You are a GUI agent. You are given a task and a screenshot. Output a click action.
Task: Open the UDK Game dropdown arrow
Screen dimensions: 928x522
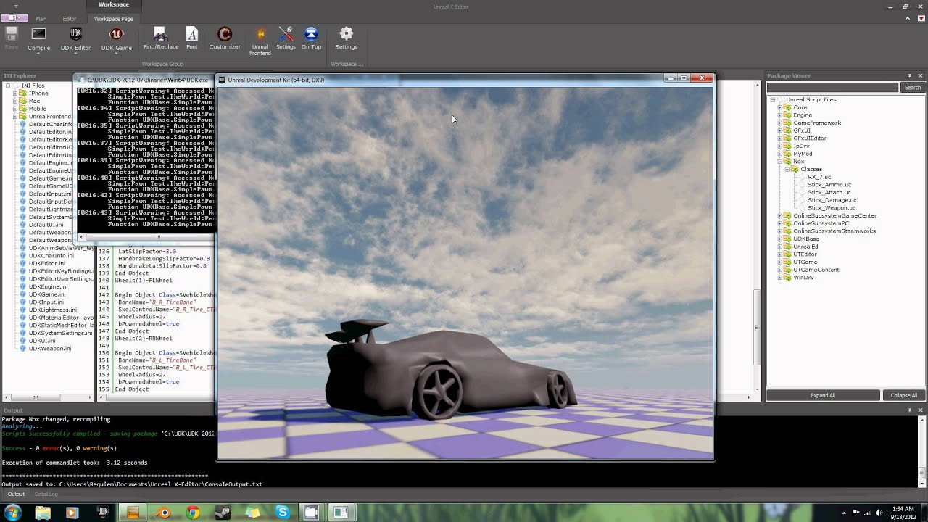click(116, 54)
